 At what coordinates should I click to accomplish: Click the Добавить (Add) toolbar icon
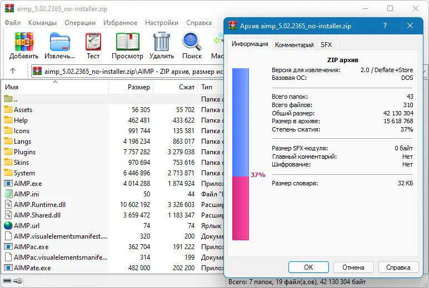click(x=24, y=42)
